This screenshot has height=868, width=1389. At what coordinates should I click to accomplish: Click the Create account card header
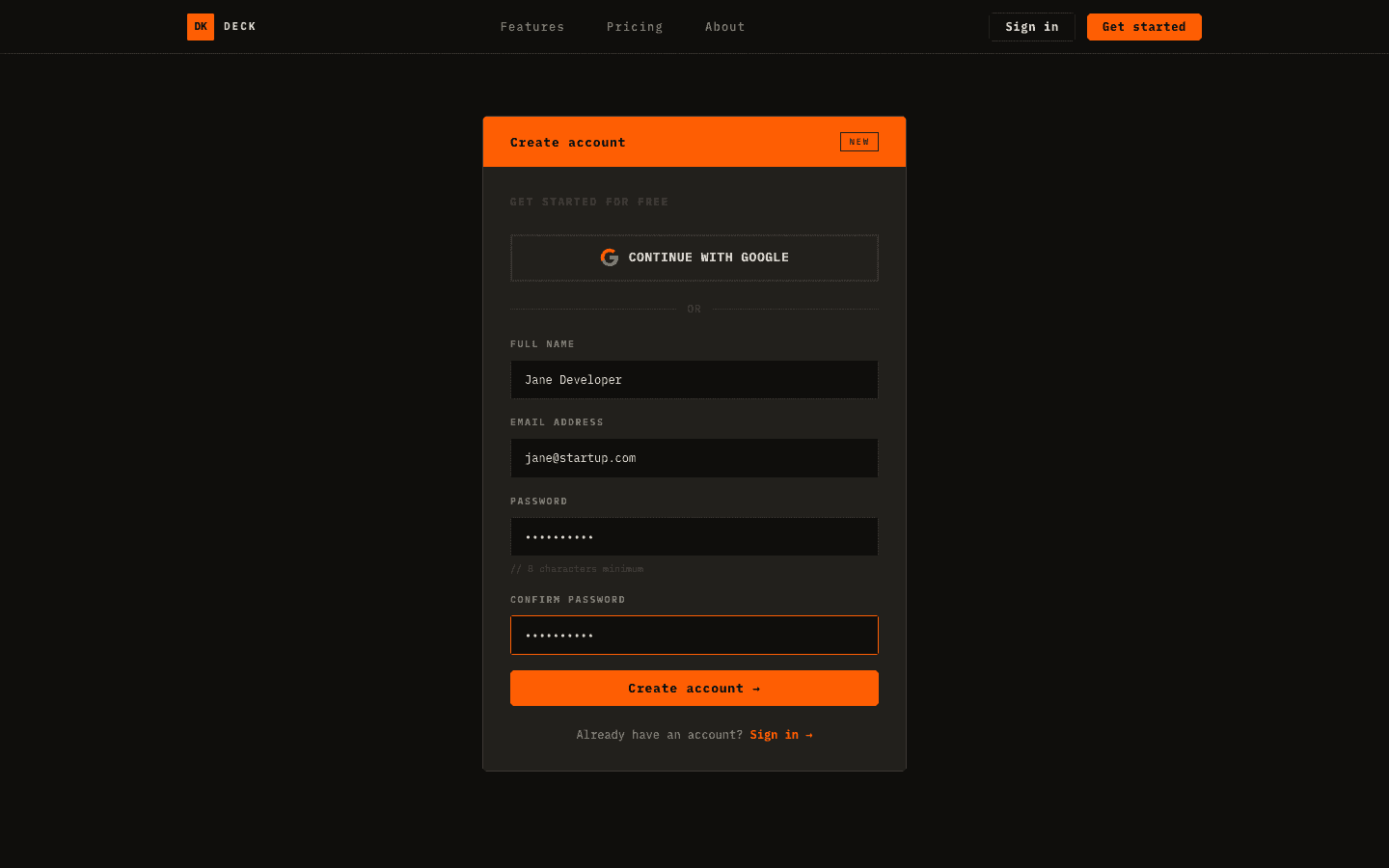pos(568,142)
